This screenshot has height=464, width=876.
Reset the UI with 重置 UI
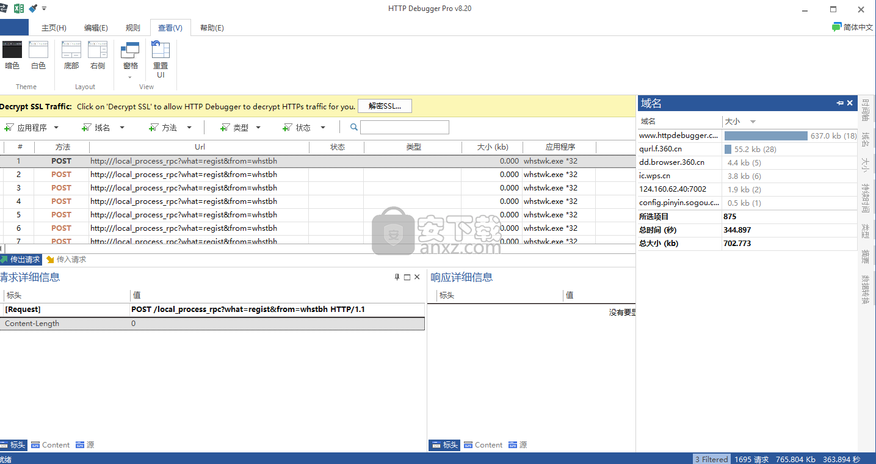pos(161,60)
